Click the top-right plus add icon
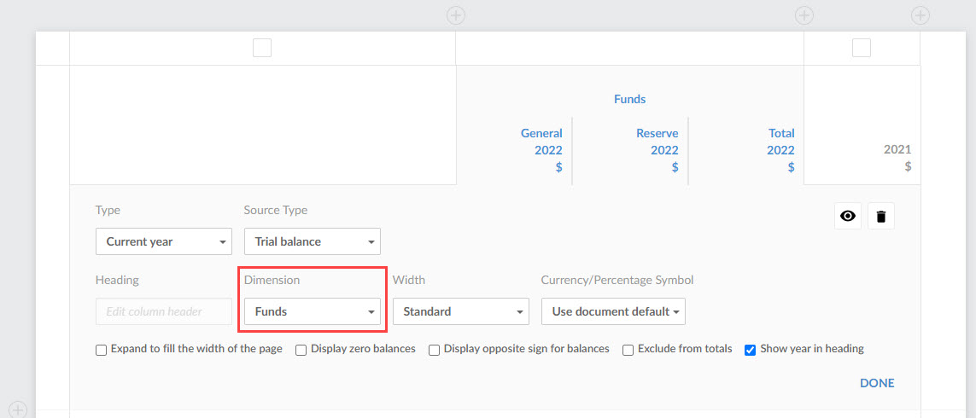The width and height of the screenshot is (976, 418). click(x=920, y=15)
